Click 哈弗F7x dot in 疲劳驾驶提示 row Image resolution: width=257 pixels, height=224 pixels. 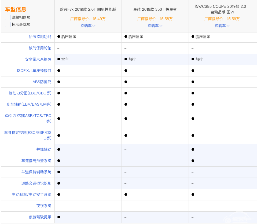point(59,217)
